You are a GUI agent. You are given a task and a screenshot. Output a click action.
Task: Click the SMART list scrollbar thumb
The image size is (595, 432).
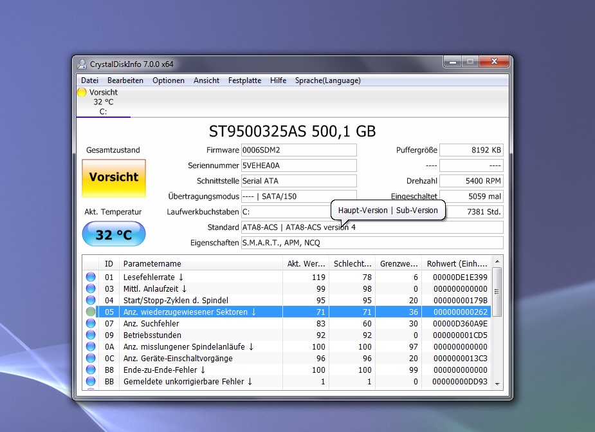click(497, 292)
